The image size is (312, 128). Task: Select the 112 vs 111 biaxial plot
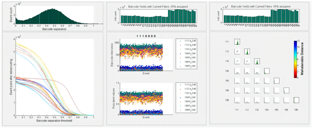(x=237, y=52)
